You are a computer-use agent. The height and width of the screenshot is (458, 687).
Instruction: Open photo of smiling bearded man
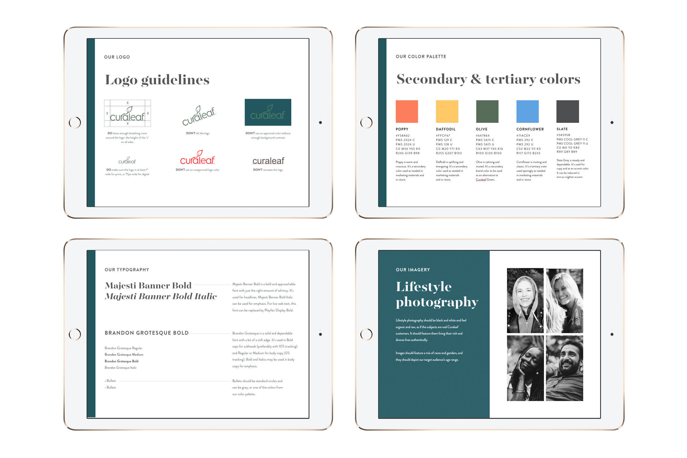coord(565,368)
